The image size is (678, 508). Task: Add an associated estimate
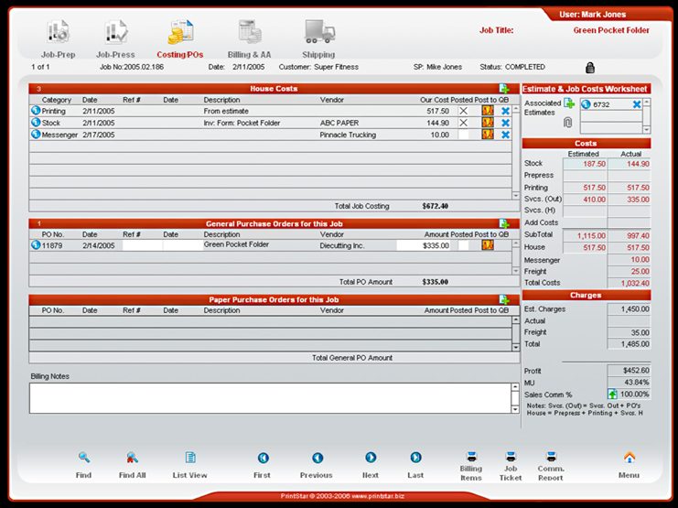[569, 103]
